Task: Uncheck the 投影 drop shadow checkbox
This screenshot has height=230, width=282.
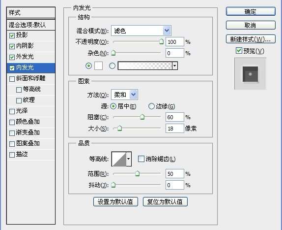Action: (12, 35)
